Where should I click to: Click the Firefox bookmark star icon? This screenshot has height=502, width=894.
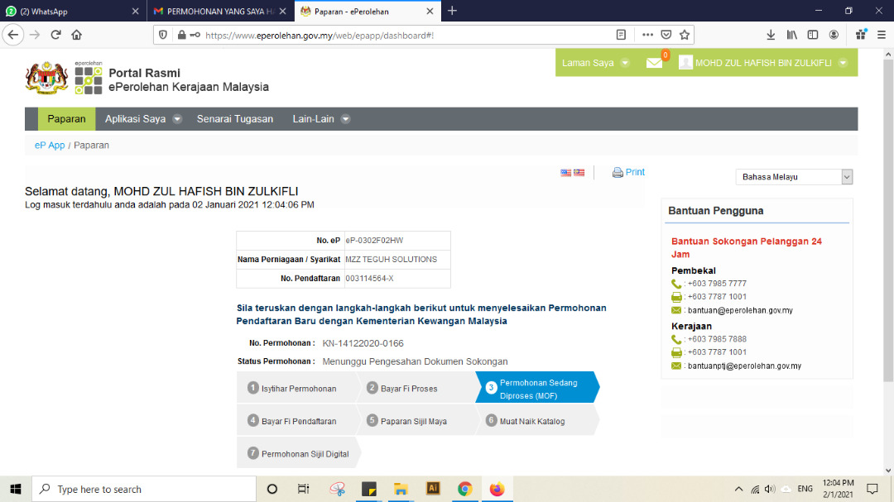click(685, 35)
